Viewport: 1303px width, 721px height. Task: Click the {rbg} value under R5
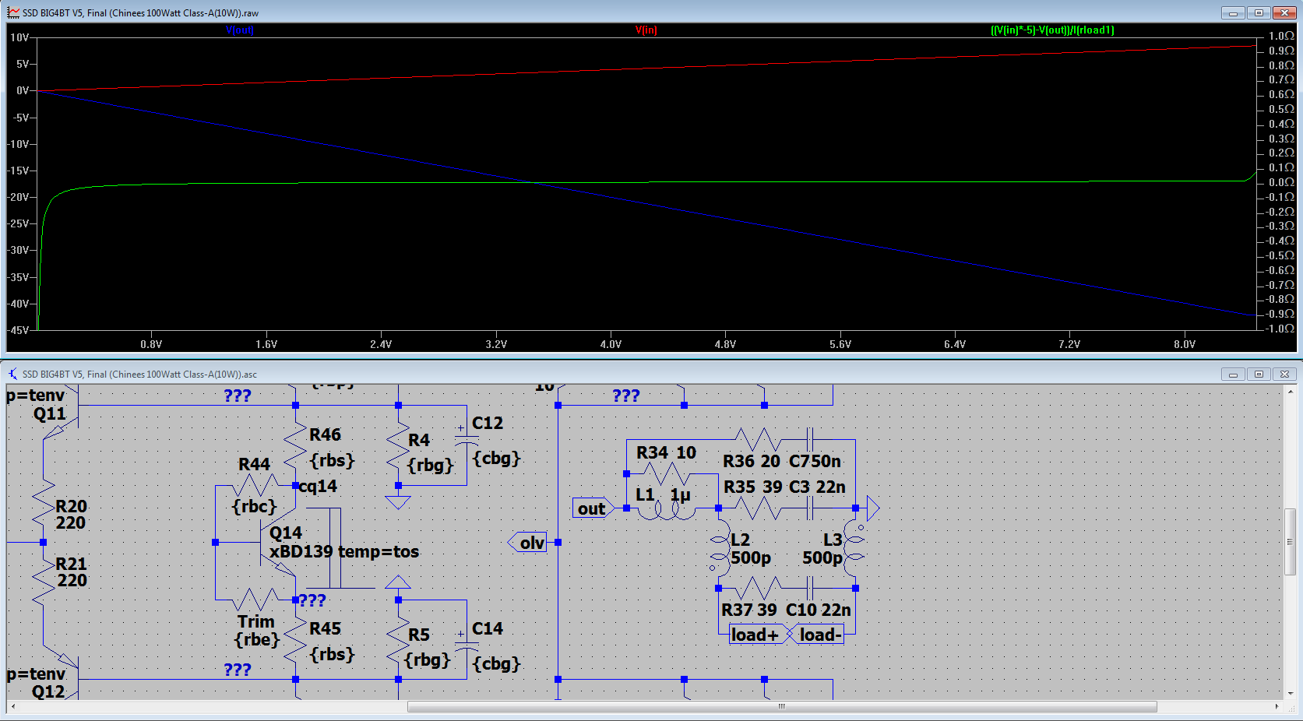point(428,659)
